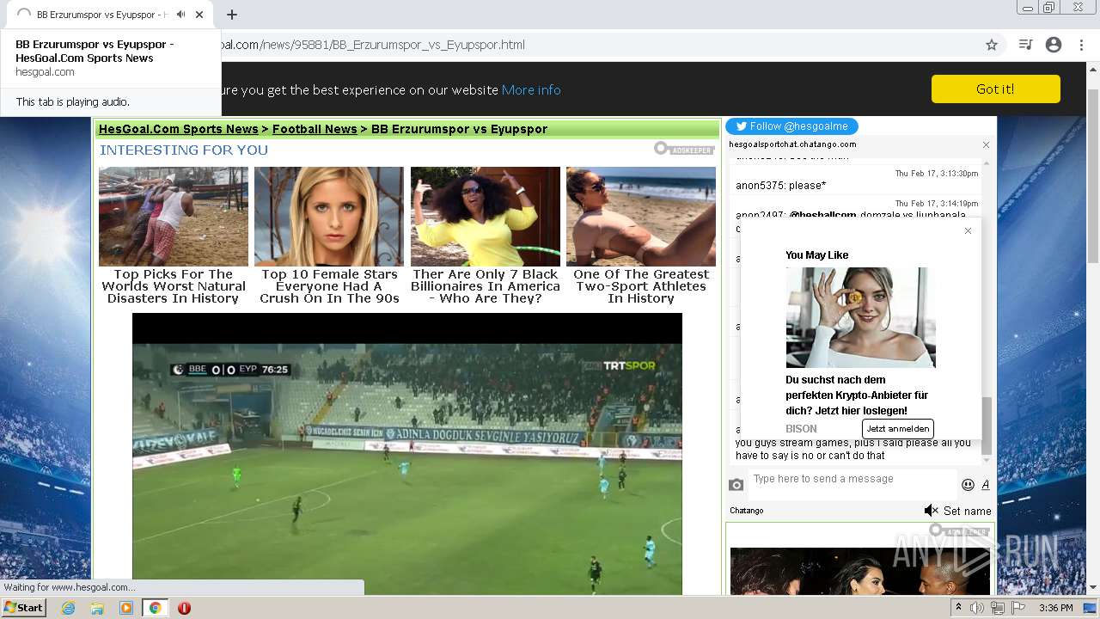Open the Action Center flag icon
This screenshot has width=1100, height=619.
1018,608
